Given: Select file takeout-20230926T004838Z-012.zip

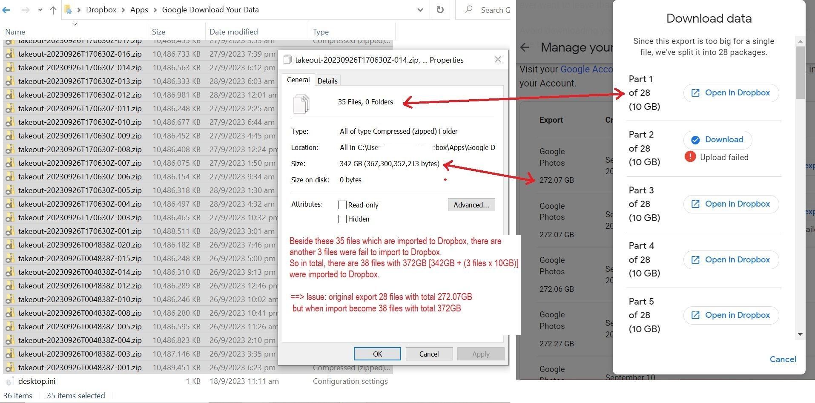Looking at the screenshot, I should tap(80, 286).
